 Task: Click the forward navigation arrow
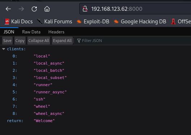[x=21, y=9]
